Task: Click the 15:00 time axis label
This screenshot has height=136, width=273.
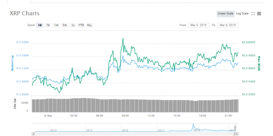Action: pyautogui.click(x=177, y=116)
